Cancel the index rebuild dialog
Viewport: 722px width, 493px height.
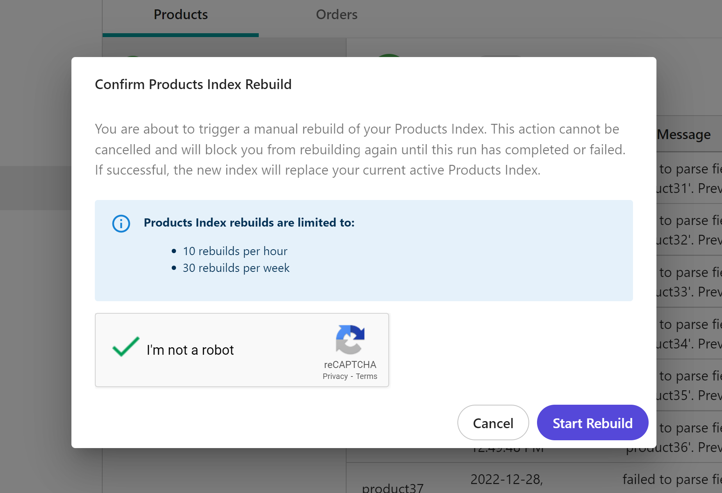point(493,423)
